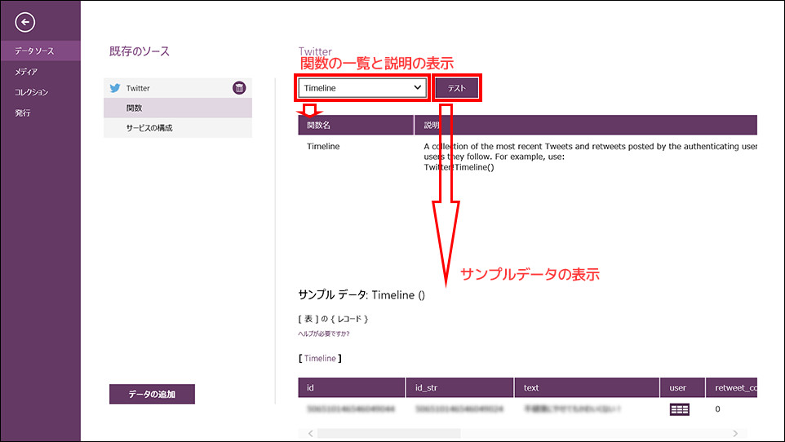Click the 既存のソース heading
The width and height of the screenshot is (785, 442).
pyautogui.click(x=140, y=51)
